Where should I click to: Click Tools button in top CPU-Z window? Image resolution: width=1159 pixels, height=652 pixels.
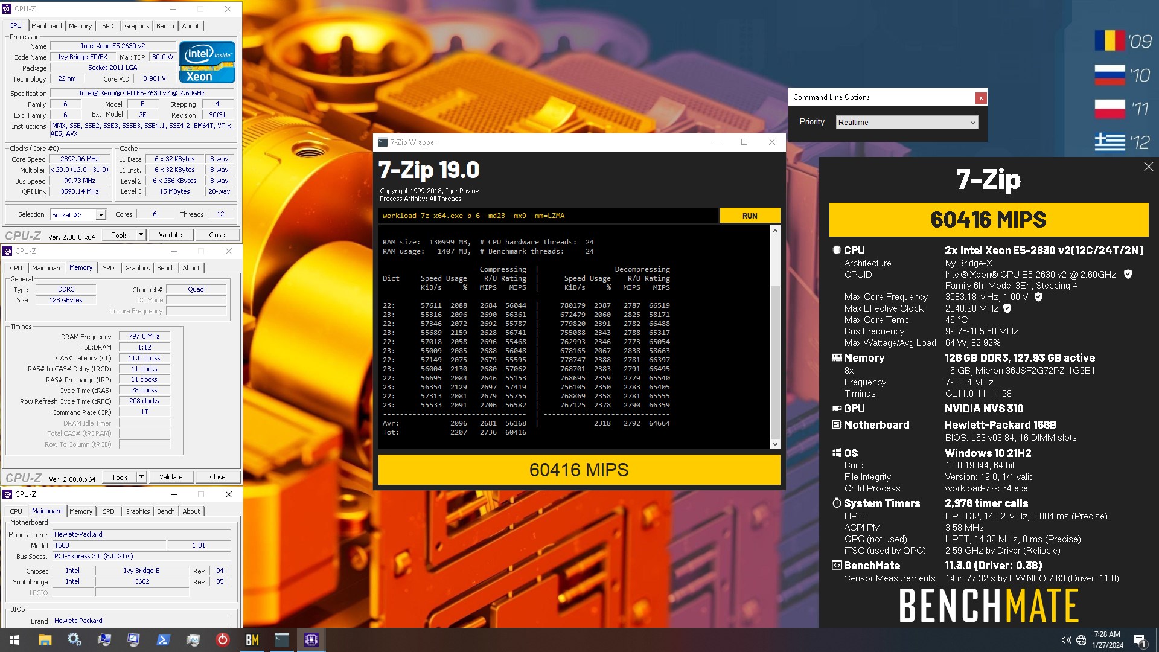tap(119, 235)
